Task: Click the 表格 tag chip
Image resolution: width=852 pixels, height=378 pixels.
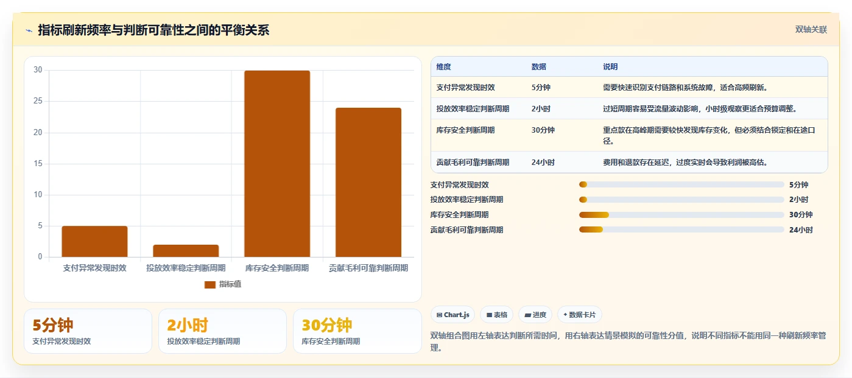Action: point(496,315)
